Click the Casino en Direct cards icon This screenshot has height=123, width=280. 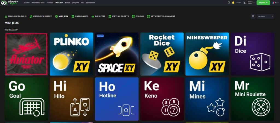(x=31, y=16)
